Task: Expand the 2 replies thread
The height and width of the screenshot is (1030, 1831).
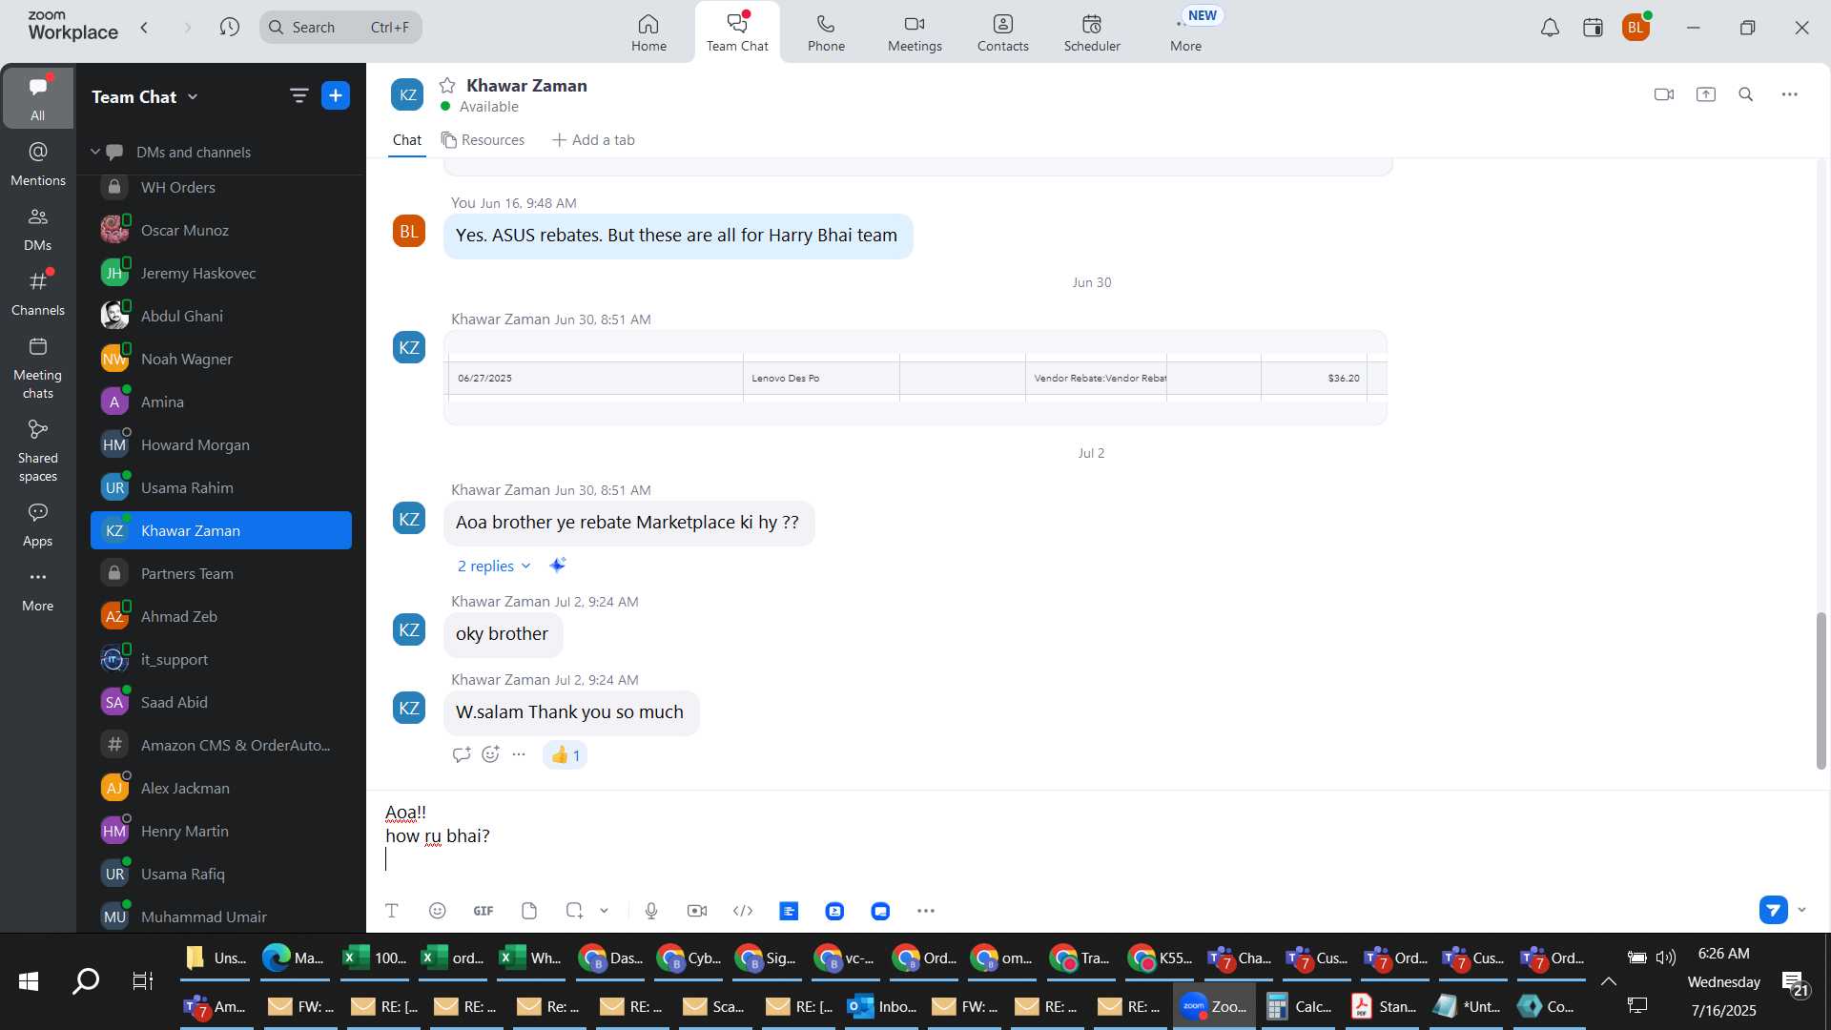Action: (493, 566)
